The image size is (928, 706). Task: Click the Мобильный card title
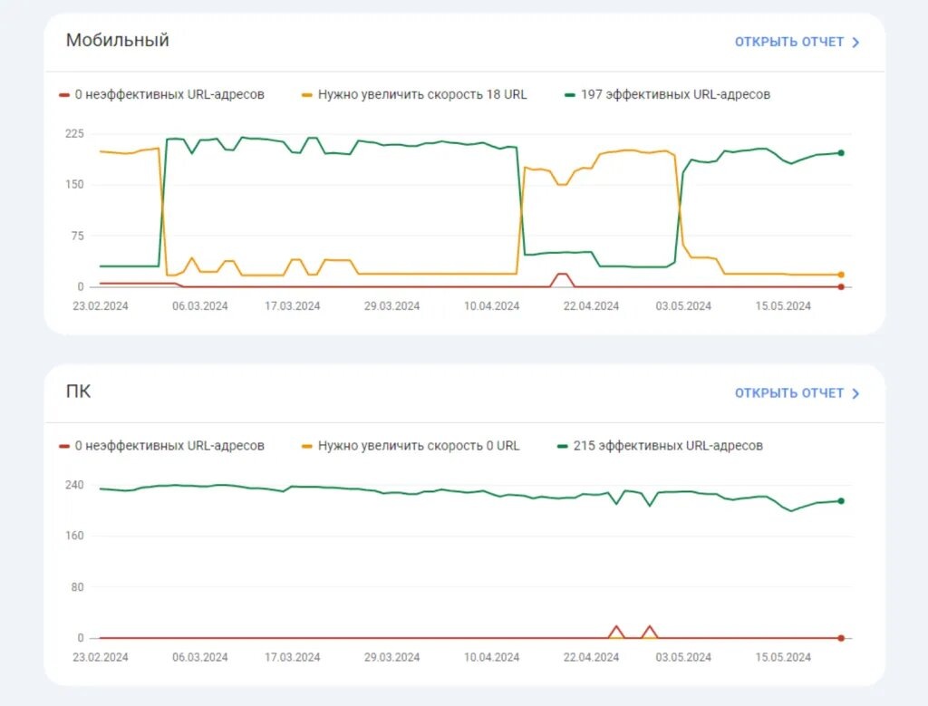117,40
